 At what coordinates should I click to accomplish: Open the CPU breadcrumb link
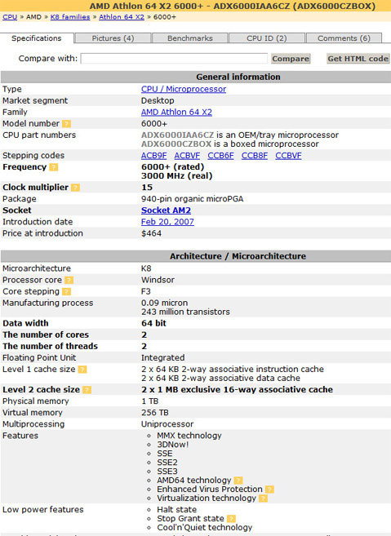[10, 17]
